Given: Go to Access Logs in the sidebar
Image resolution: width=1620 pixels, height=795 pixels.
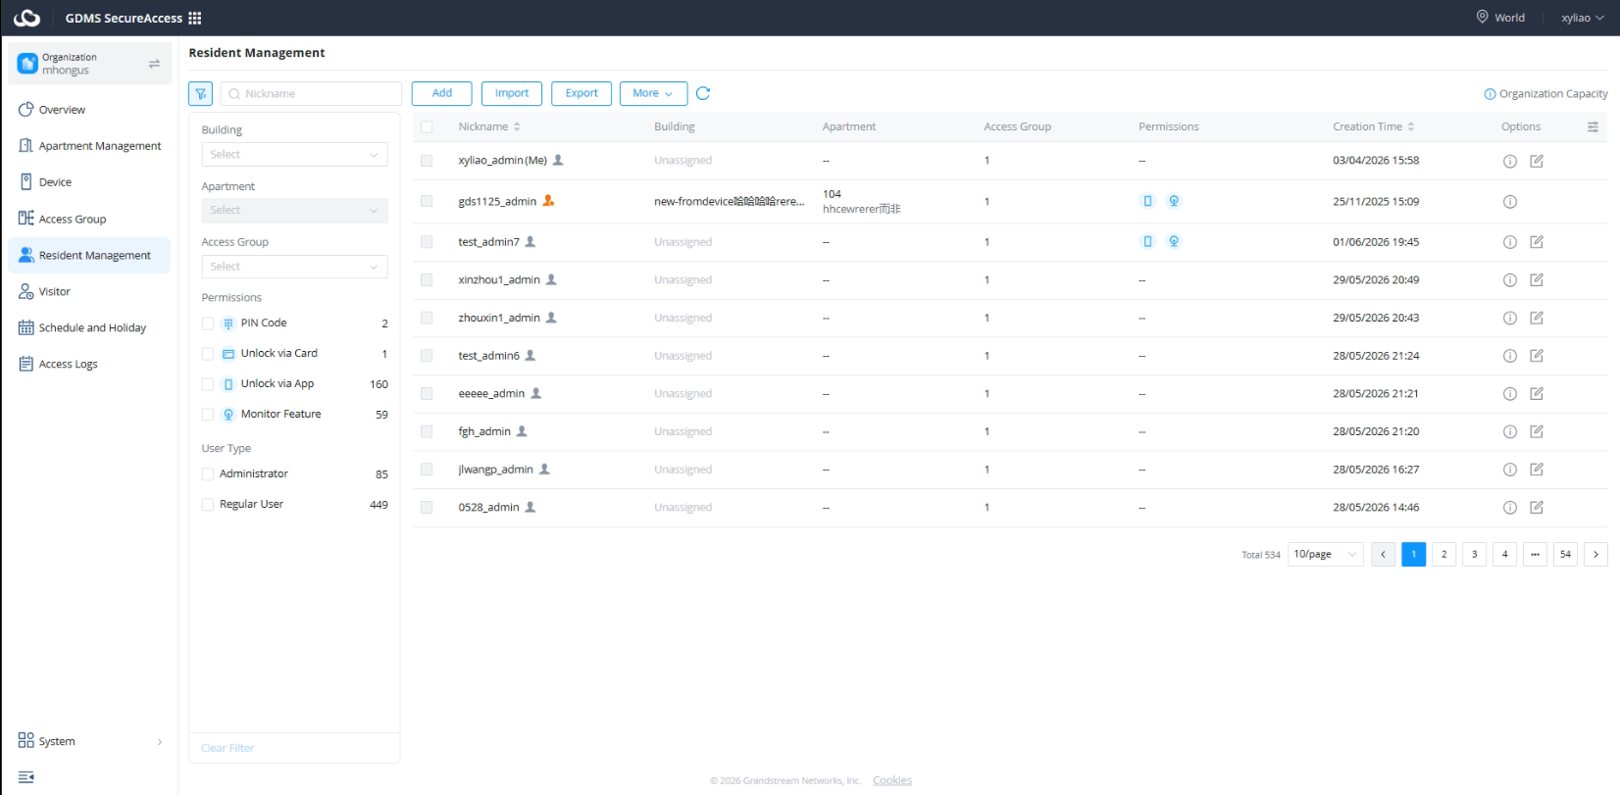Looking at the screenshot, I should [68, 364].
